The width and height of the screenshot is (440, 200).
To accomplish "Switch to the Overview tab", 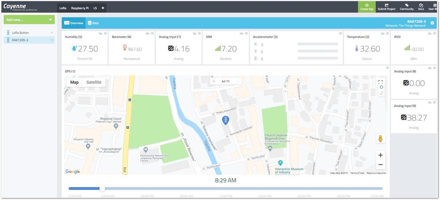I will click(74, 23).
